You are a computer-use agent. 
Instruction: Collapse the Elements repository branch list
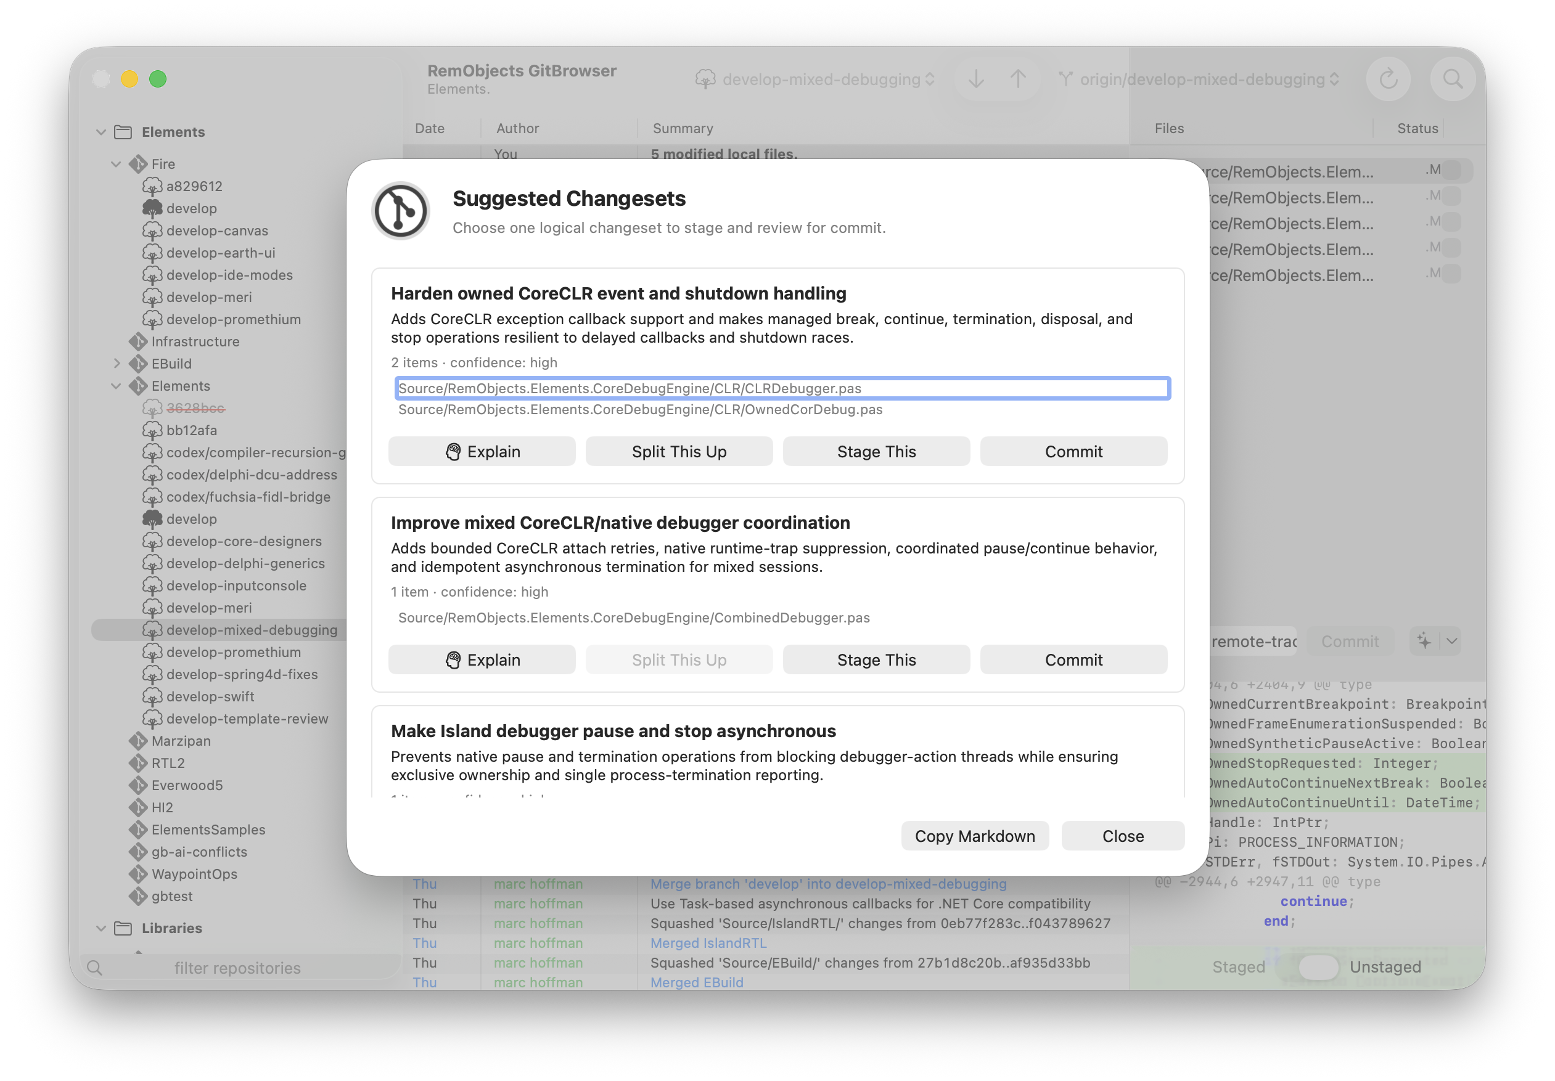coord(116,386)
